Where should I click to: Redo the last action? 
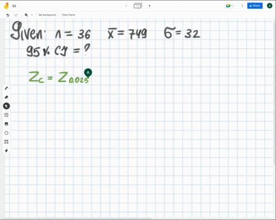16,15
